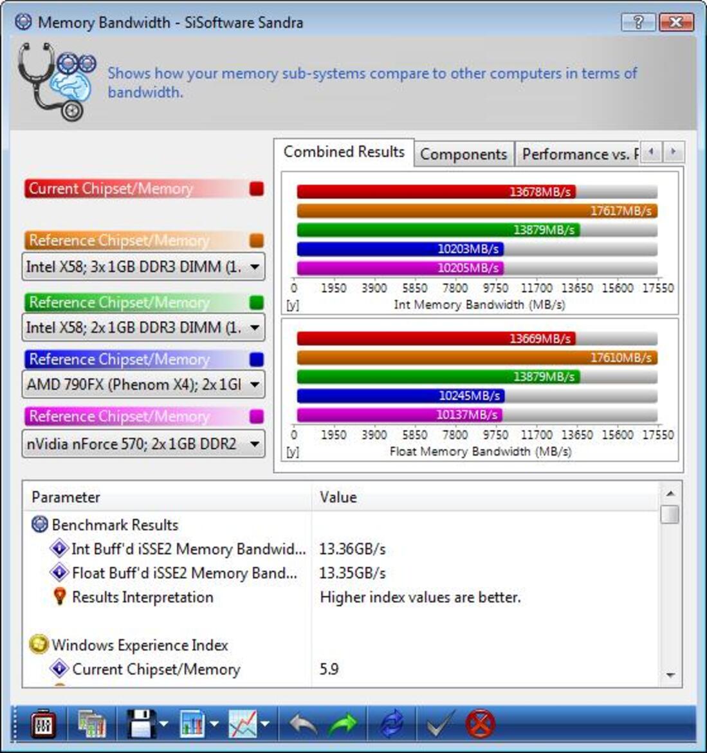
Task: Click the Int Buff'd iSSE2 diamond icon
Action: tap(60, 548)
